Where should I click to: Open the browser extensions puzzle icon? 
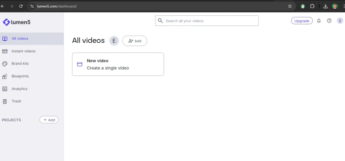coord(312,6)
